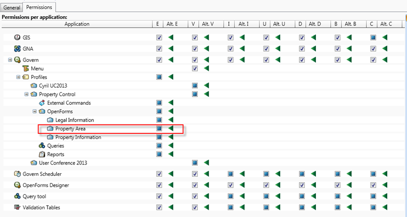Viewport: 407px width, 217px height.
Task: Click the Validation Tables icon
Action: click(x=18, y=208)
